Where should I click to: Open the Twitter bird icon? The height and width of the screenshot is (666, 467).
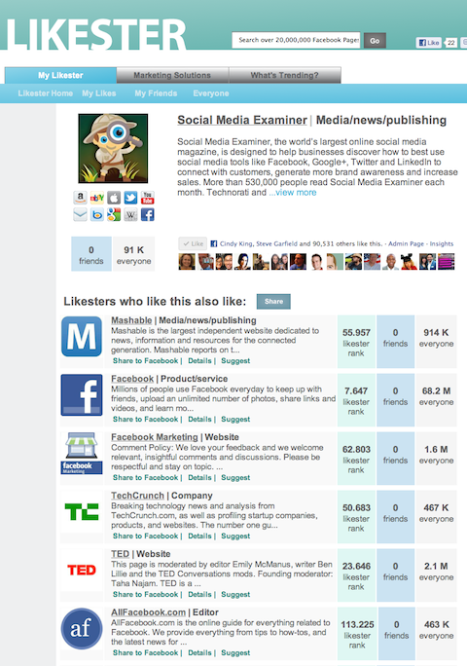(130, 198)
